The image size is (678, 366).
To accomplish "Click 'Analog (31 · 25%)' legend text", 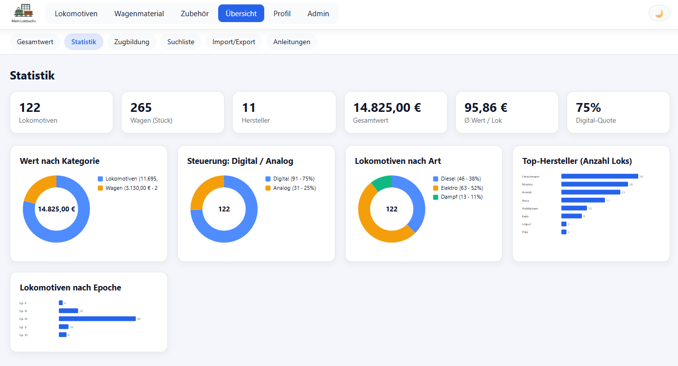I will click(x=294, y=188).
